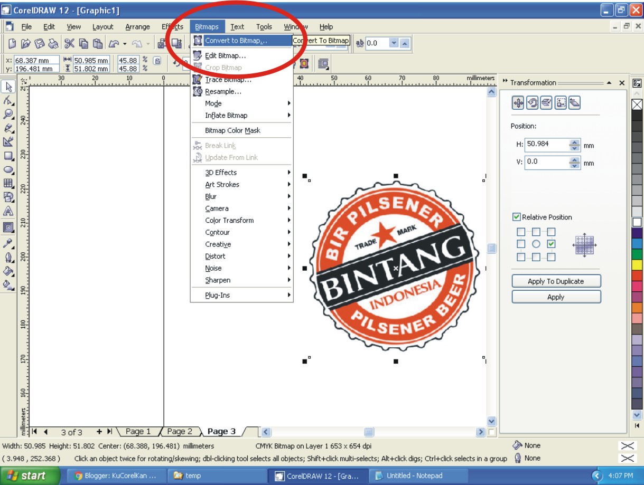Check the bottom-right anchor point checkbox
The width and height of the screenshot is (644, 485).
coord(552,257)
